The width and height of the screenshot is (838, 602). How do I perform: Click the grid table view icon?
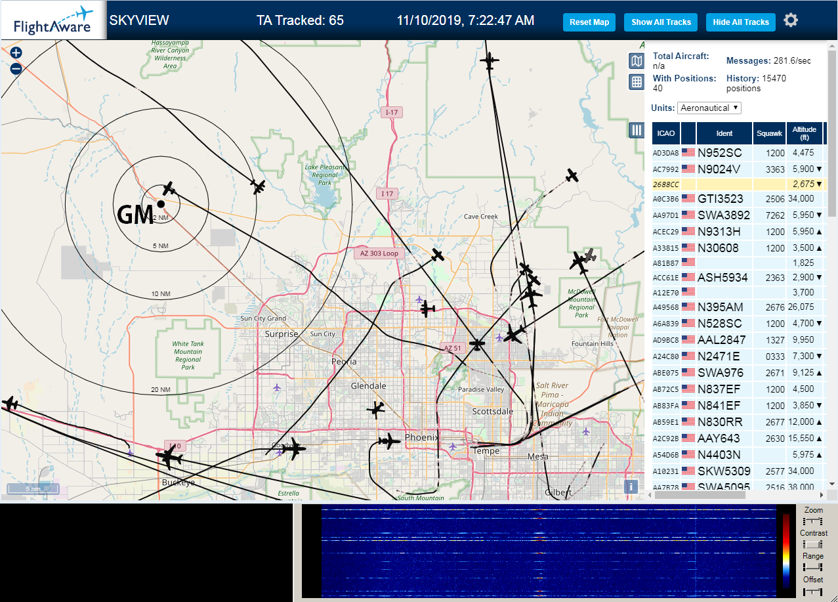(x=637, y=82)
